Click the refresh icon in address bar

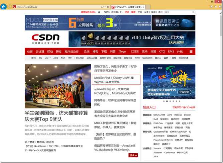click(108, 7)
